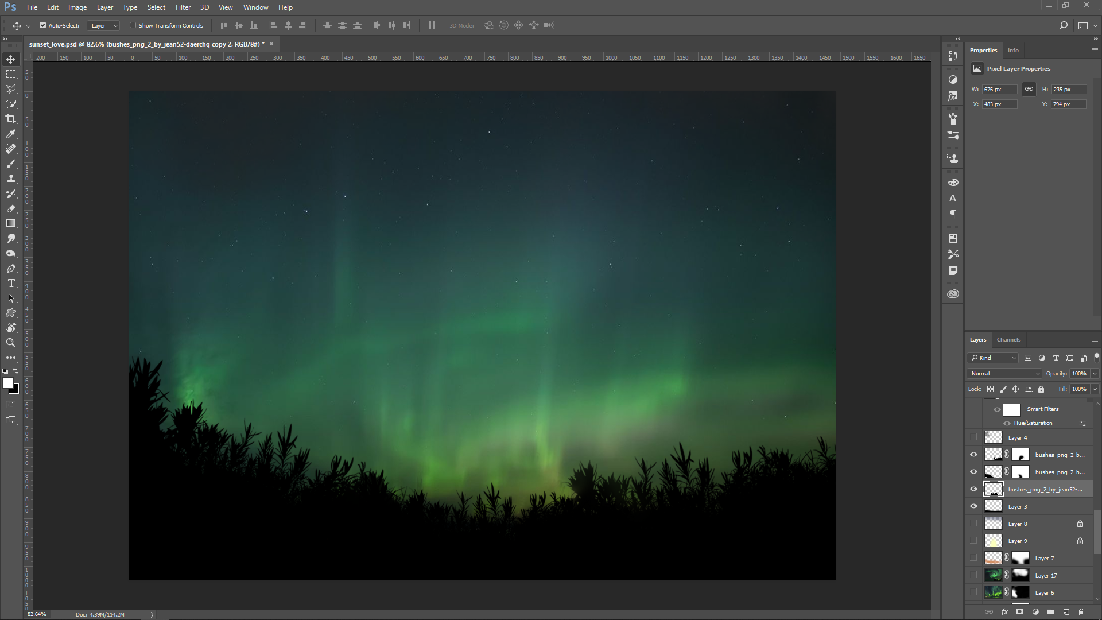Switch to the Info tab
This screenshot has height=620, width=1102.
(x=1013, y=50)
